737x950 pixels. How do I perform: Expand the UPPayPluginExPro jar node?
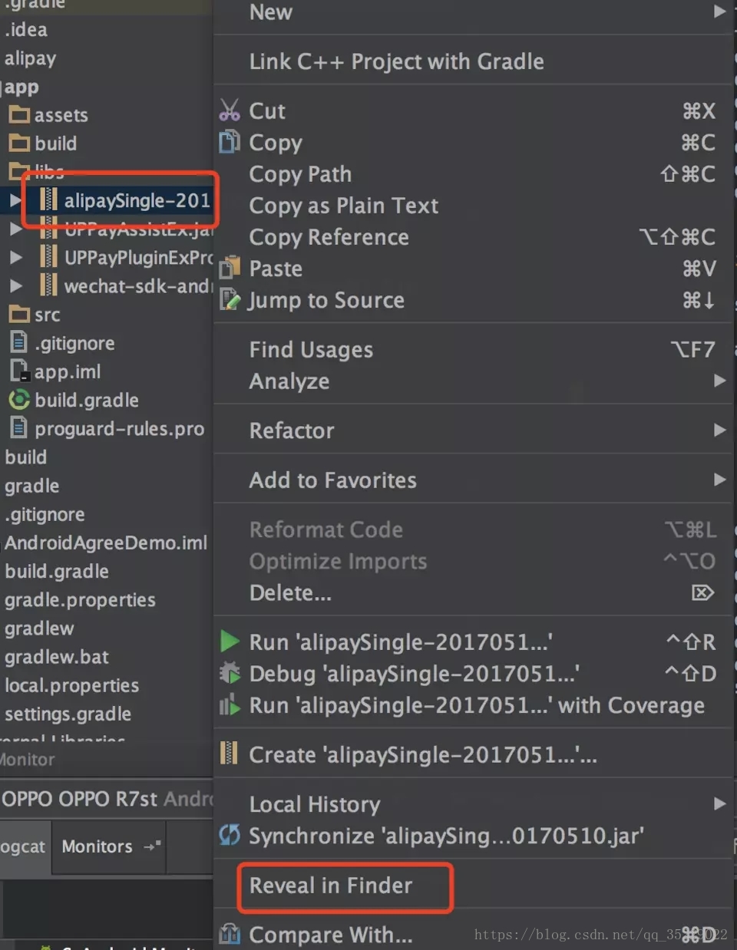[15, 257]
